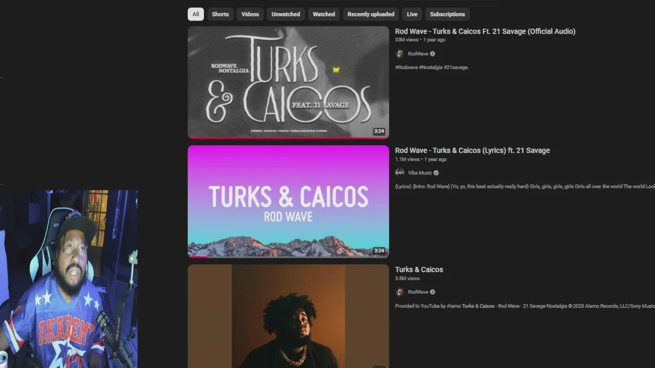
Task: Open title Rod Wave - Turks & Caicos Ft. 21 Savage (Official Audio)
Action: click(485, 31)
